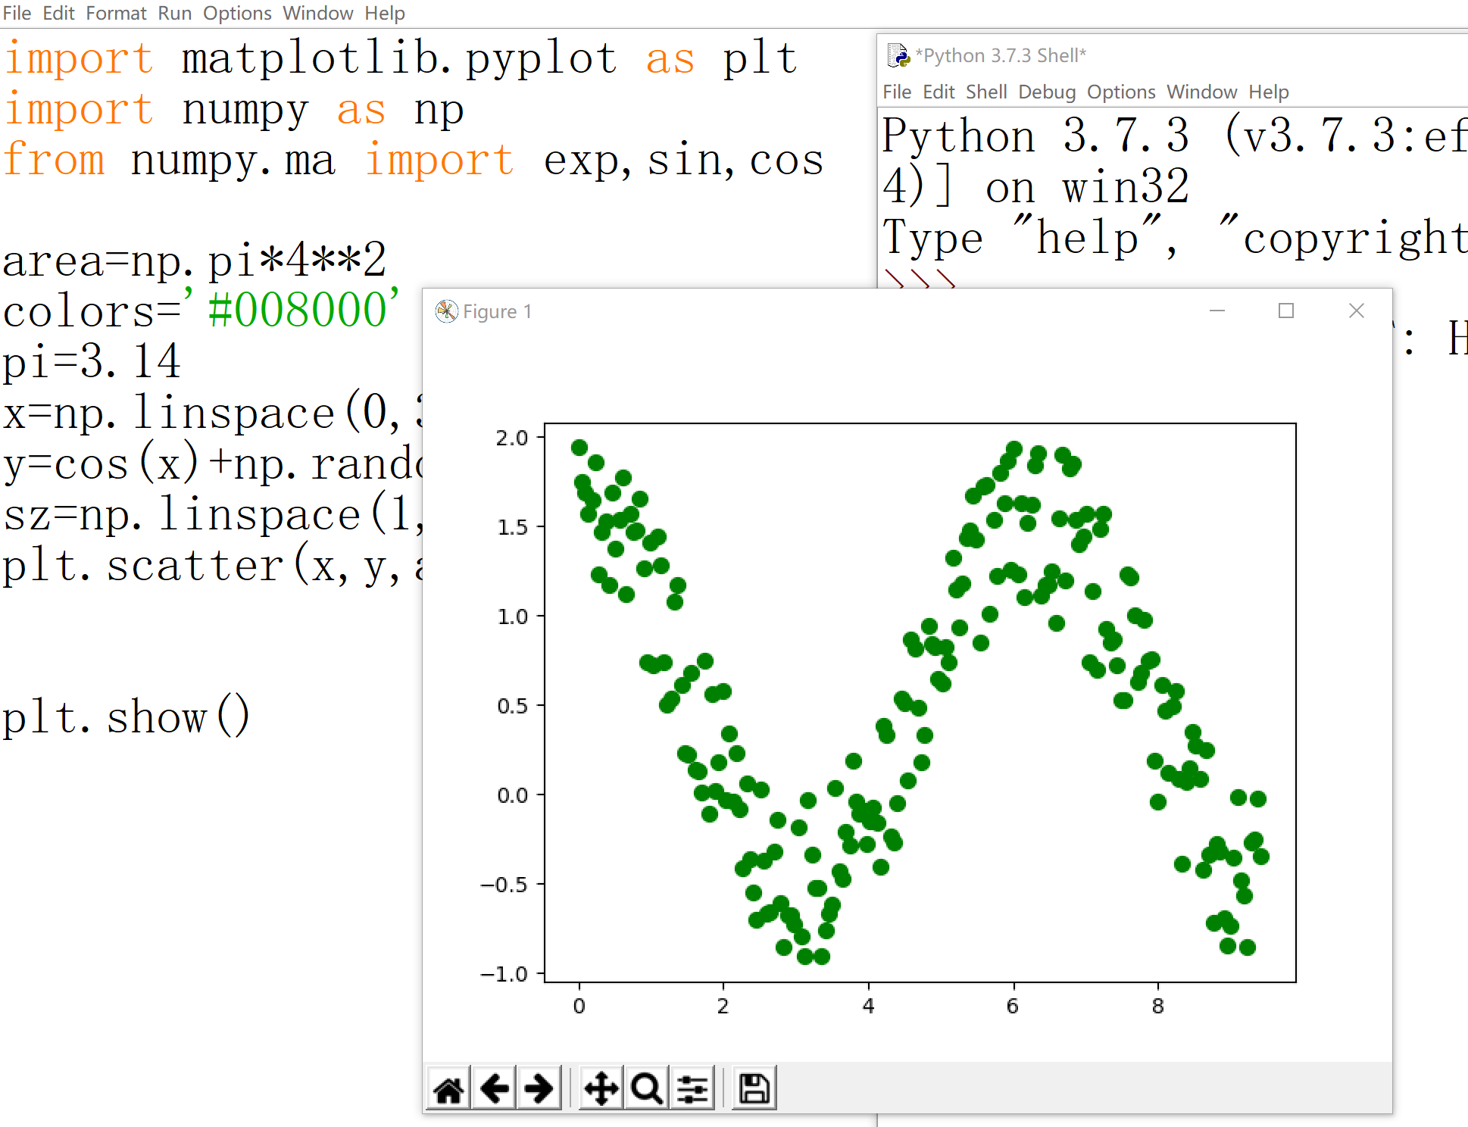The image size is (1468, 1127).
Task: Open the File menu in the shell
Action: pyautogui.click(x=897, y=92)
